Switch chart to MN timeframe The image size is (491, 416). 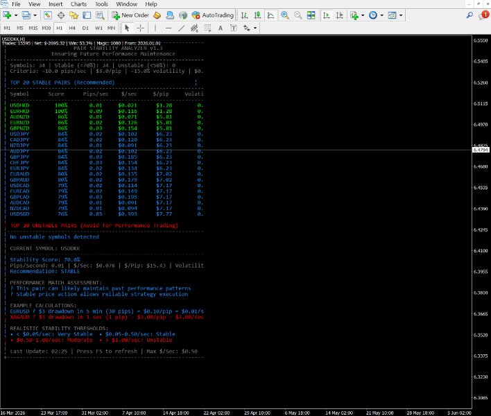coord(111,28)
